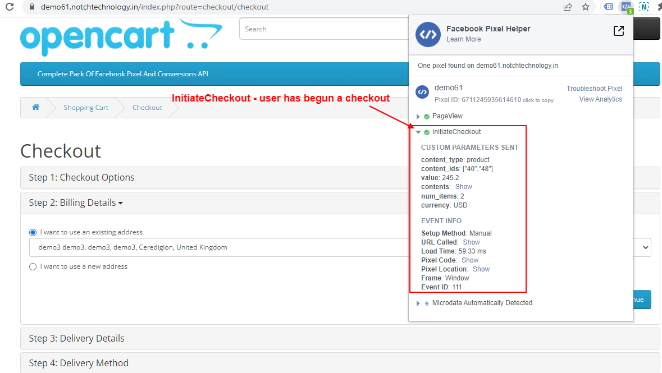Open Pixel Helper in a new window
Image resolution: width=662 pixels, height=373 pixels.
[x=619, y=31]
